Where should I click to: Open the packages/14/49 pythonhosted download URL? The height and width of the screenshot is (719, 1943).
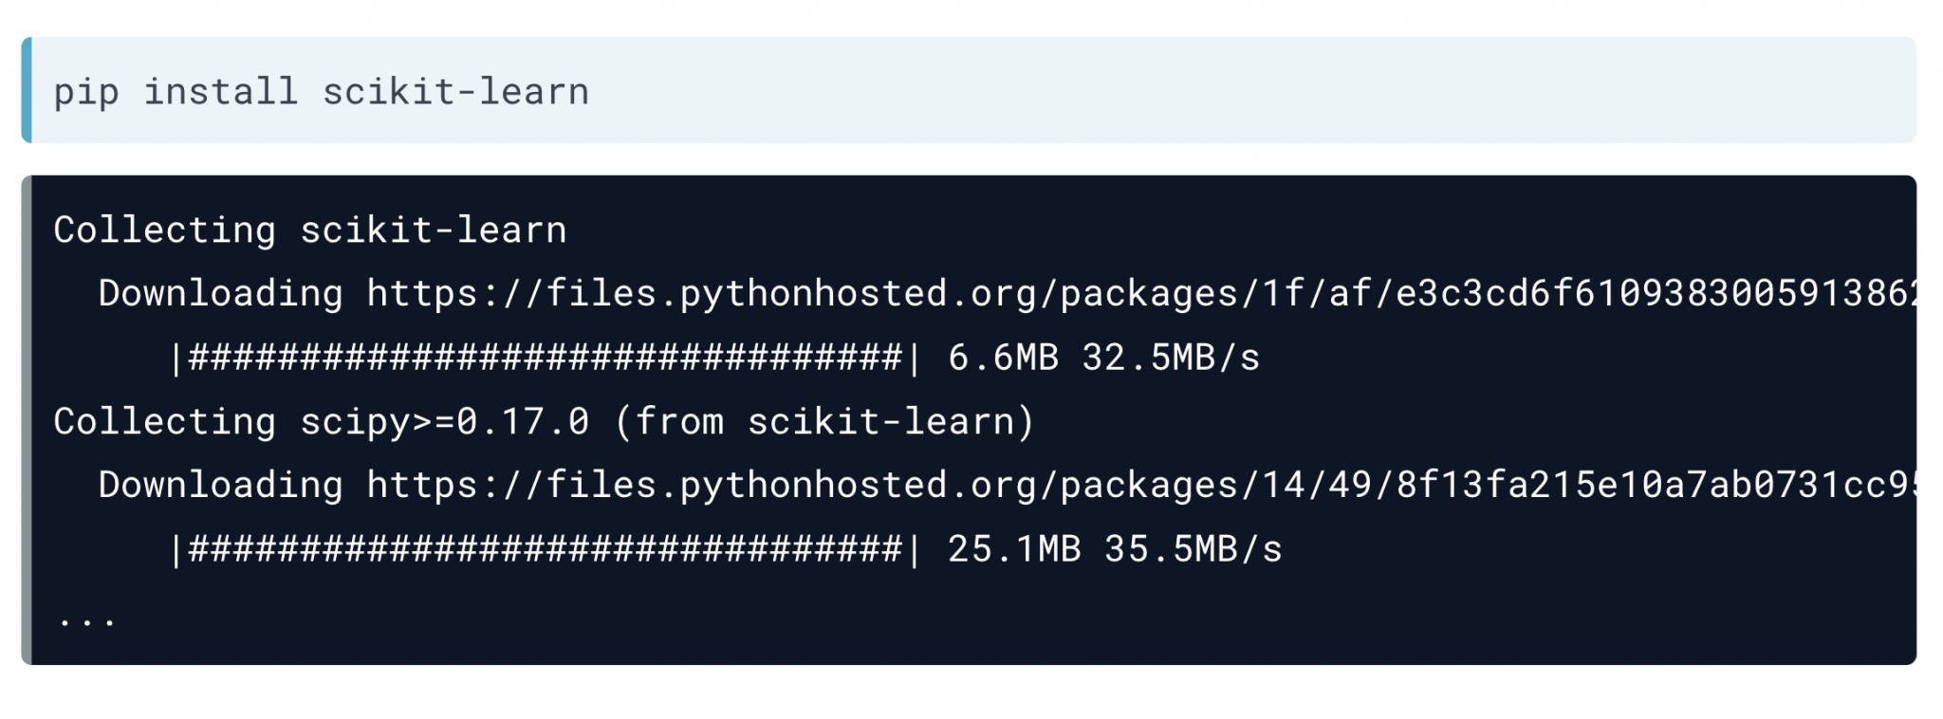1141,485
